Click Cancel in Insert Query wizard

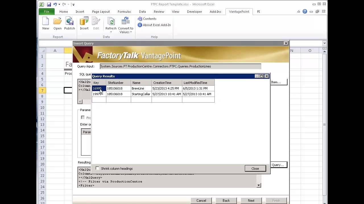201,200
